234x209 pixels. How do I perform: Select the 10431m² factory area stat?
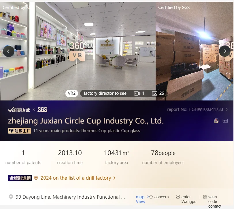(116, 157)
